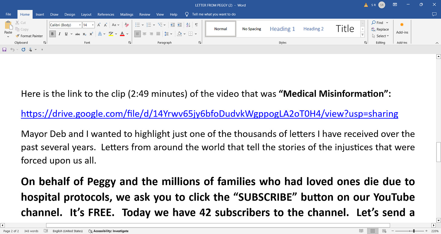
Task: Apply bullet list formatting
Action: coord(138,25)
